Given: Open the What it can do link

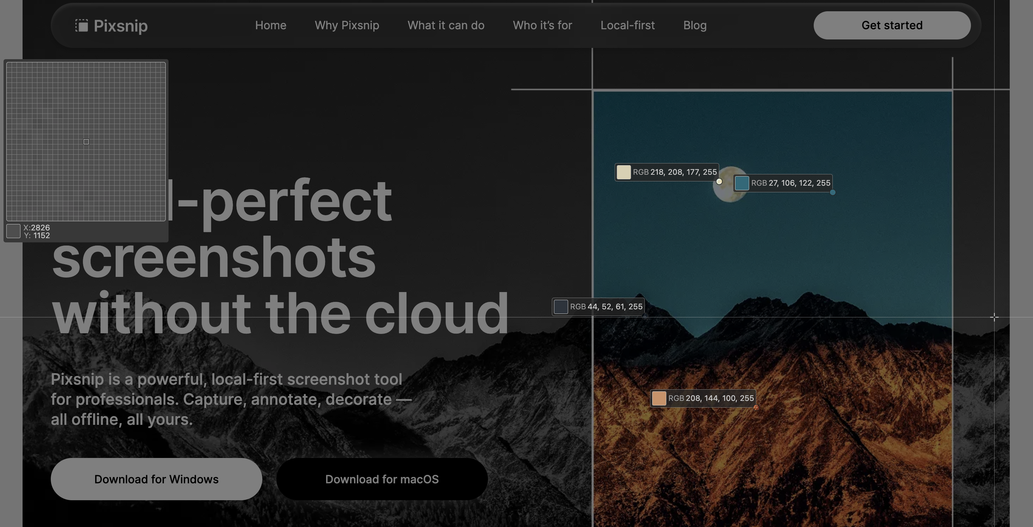Looking at the screenshot, I should (x=446, y=25).
